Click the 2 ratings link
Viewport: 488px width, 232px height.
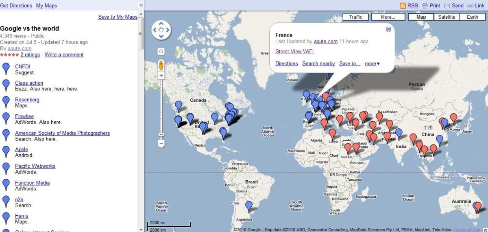coord(30,55)
